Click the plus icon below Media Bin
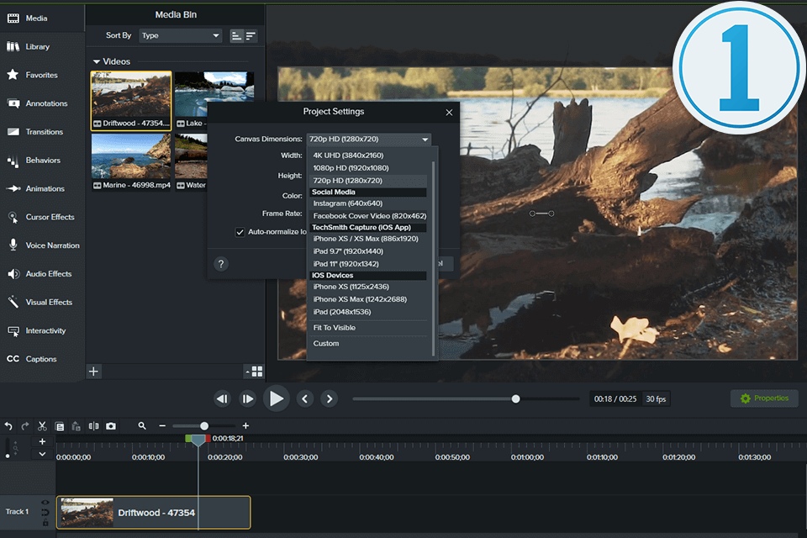 click(x=93, y=371)
